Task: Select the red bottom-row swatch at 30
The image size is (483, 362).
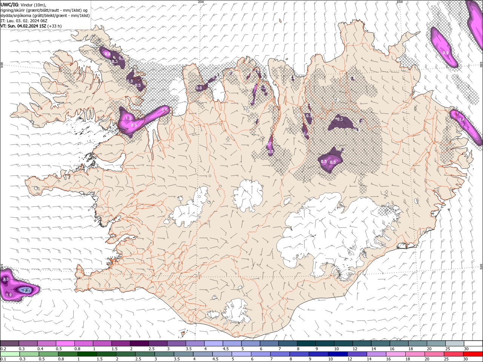Action: (x=473, y=354)
